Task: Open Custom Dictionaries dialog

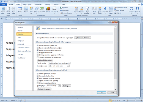Action: click(x=45, y=60)
